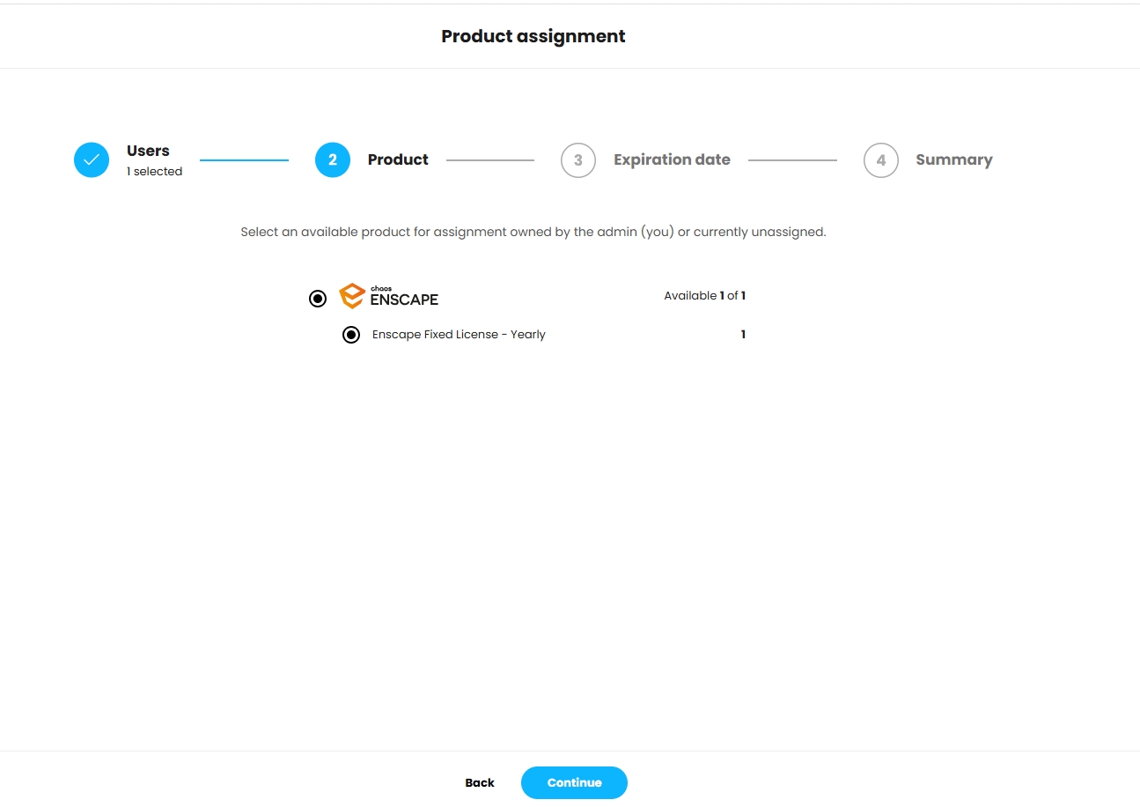Click the Product assignment page title
This screenshot has height=807, width=1140.
click(x=533, y=36)
